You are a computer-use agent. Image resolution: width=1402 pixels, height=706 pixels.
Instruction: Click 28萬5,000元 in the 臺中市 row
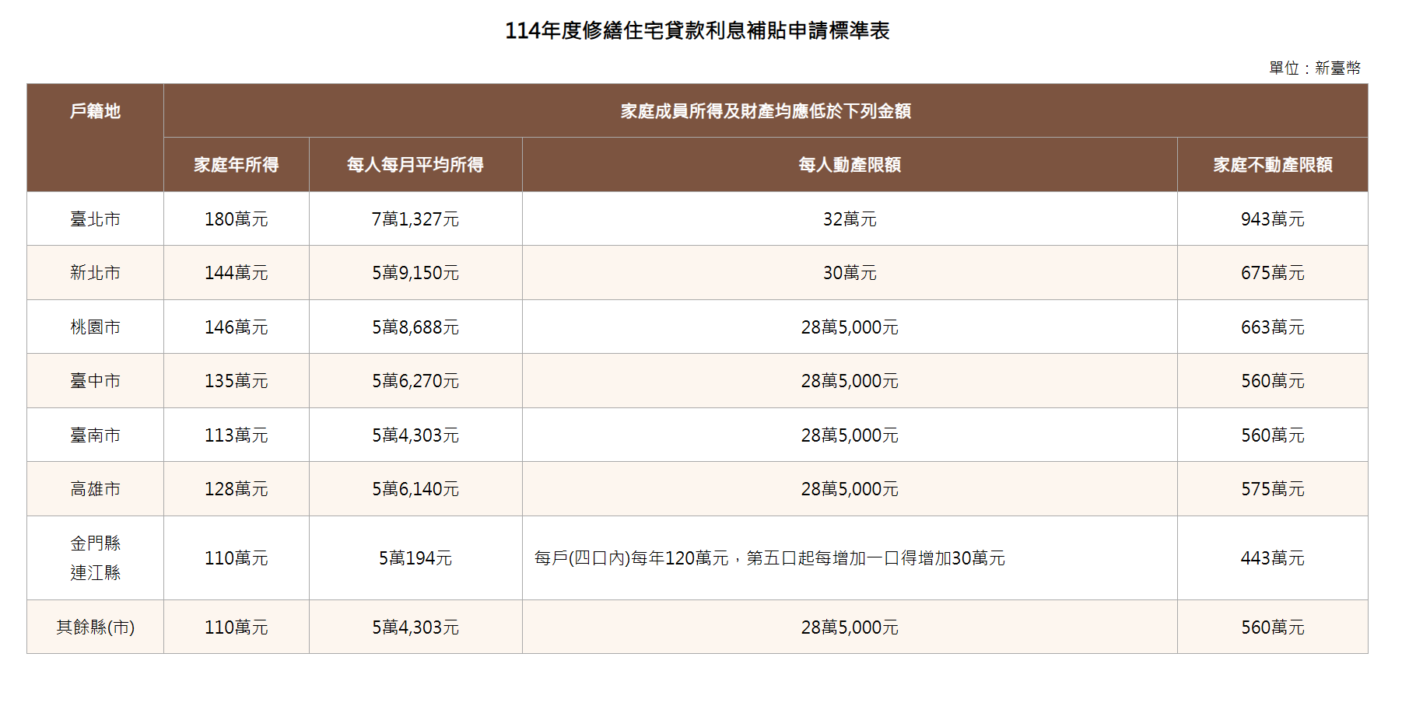(850, 381)
